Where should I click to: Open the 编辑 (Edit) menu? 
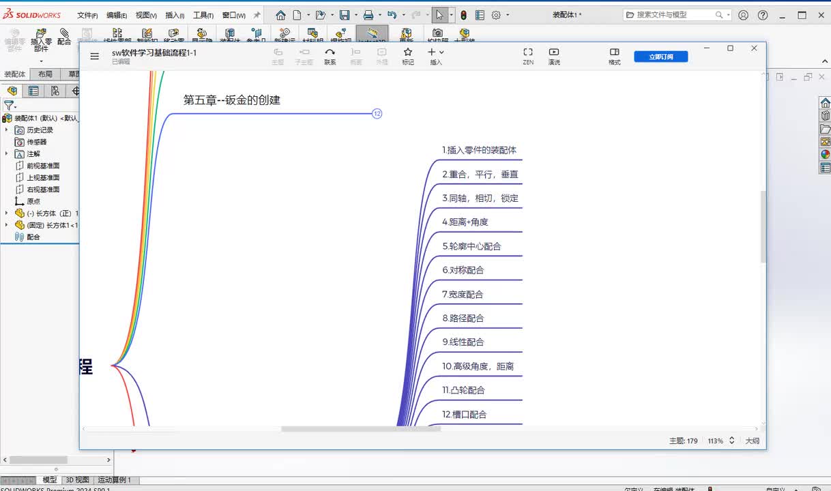pyautogui.click(x=116, y=15)
